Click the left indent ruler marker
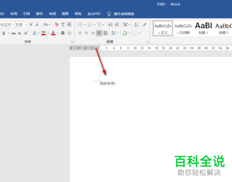232x182 pixels. tap(100, 51)
